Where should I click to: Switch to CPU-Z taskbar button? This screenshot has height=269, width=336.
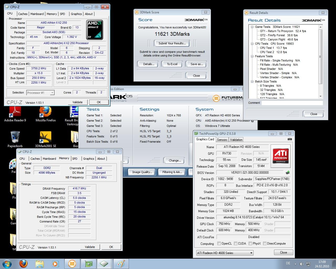[x=104, y=263]
